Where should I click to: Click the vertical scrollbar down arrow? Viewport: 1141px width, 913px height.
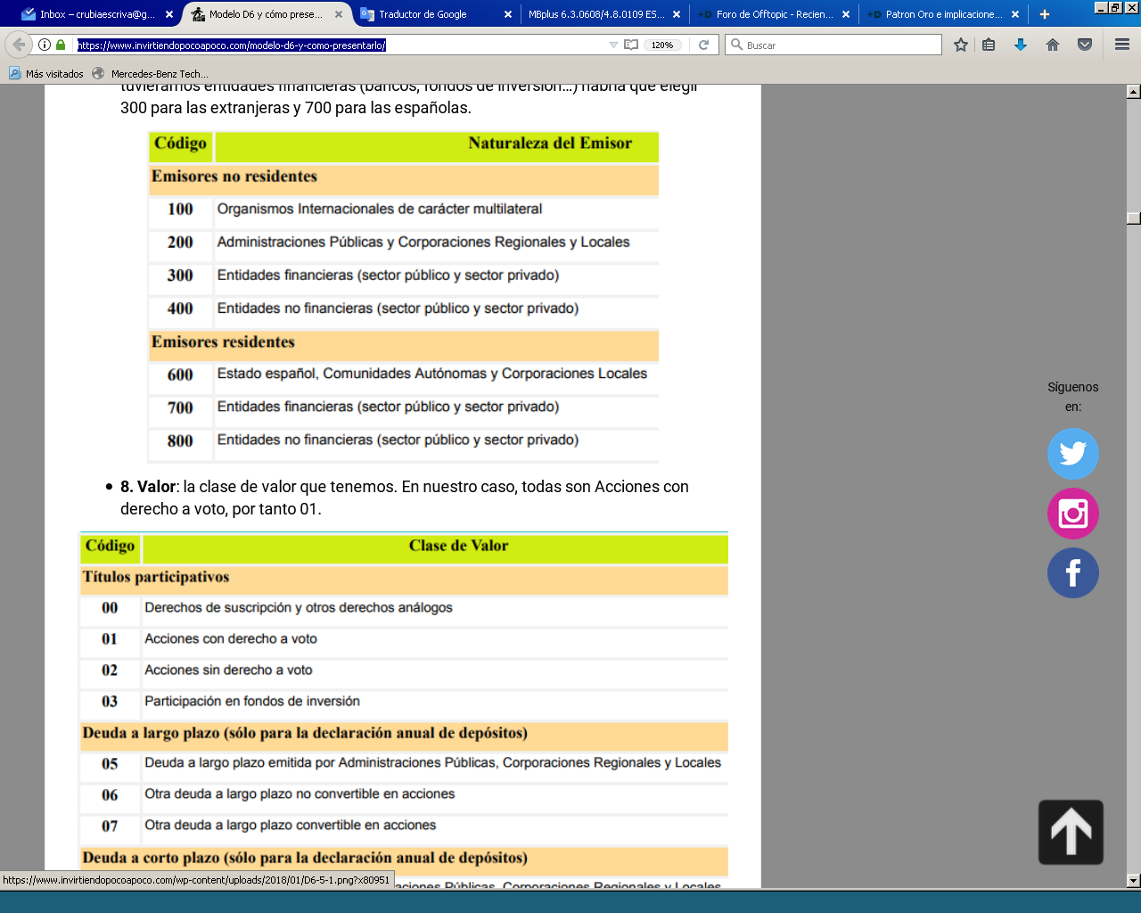pos(1134,881)
